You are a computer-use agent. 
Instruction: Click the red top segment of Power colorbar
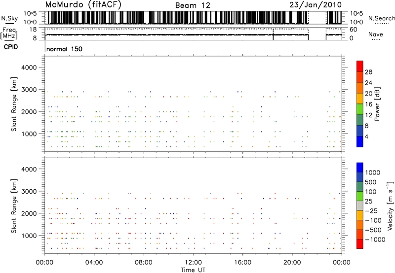click(360, 66)
